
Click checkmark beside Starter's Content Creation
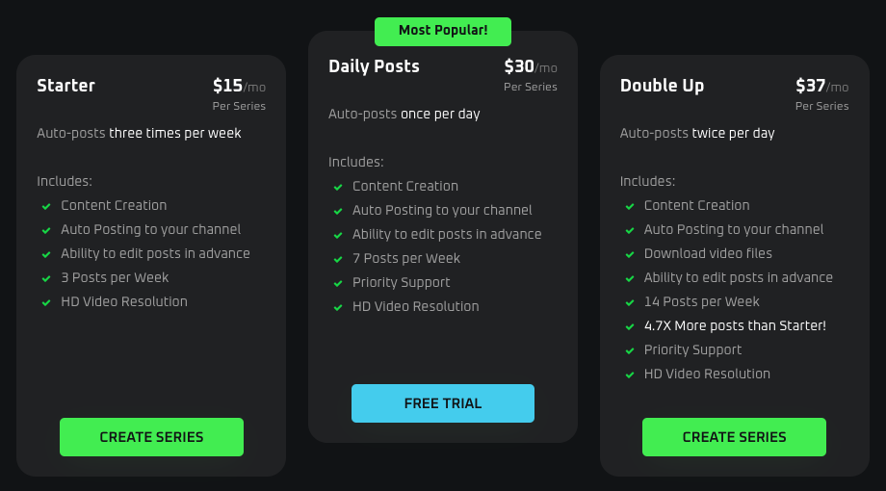[46, 206]
